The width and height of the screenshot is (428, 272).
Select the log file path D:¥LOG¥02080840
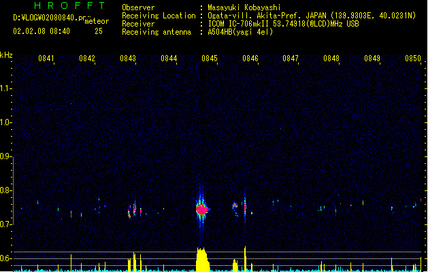[x=46, y=18]
